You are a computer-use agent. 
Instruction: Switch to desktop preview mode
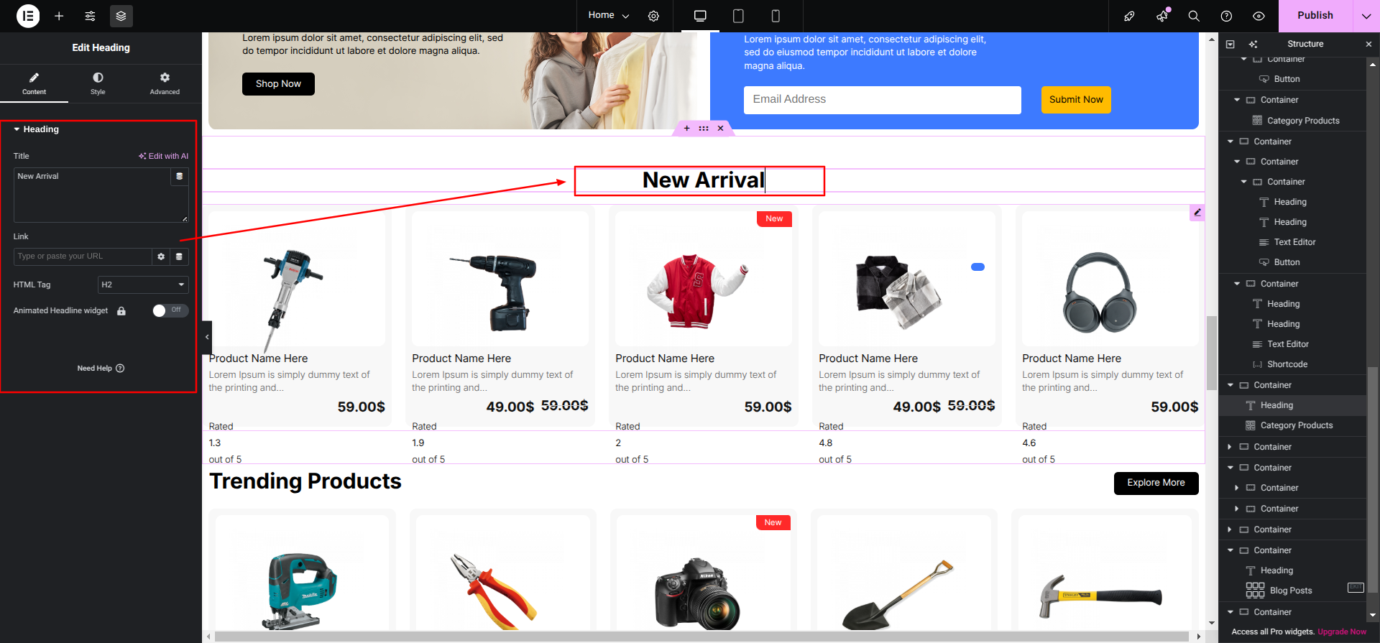coord(700,16)
